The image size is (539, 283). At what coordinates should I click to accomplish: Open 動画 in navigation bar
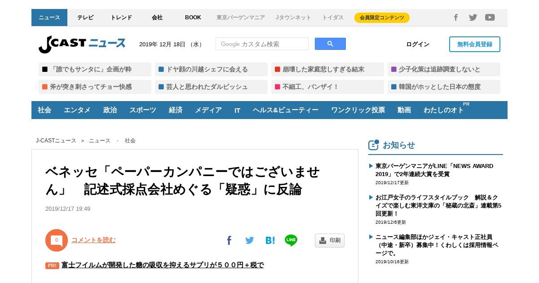pyautogui.click(x=404, y=110)
